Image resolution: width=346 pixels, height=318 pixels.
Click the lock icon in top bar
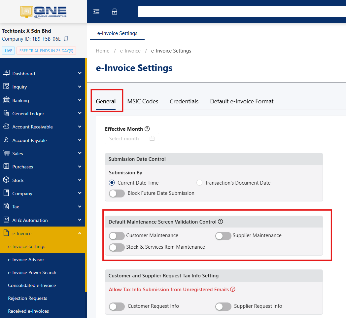point(114,12)
